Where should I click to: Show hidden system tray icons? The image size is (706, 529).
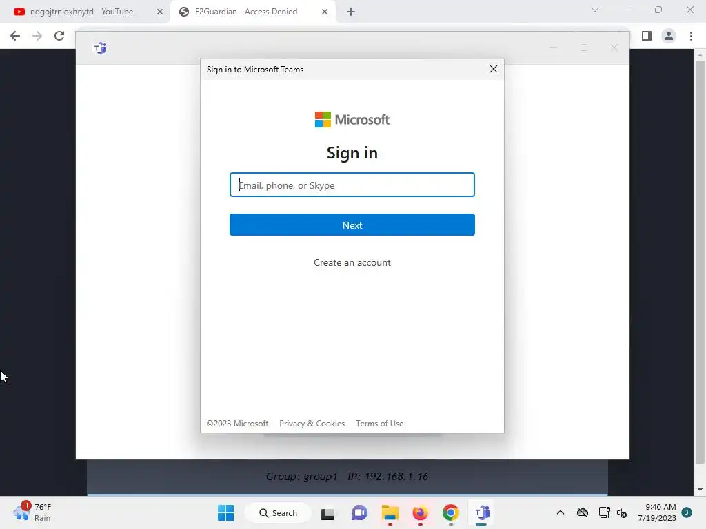[x=560, y=512]
